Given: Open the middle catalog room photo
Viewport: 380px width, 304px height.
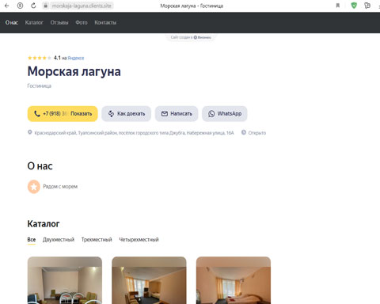Looking at the screenshot, I should (x=149, y=280).
